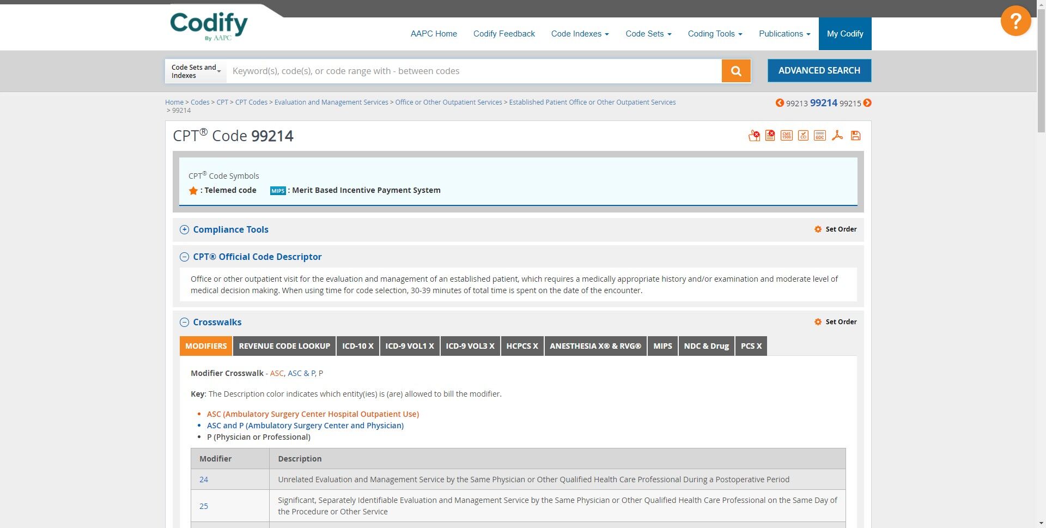Click Codify by AAPC logo
Image resolution: width=1046 pixels, height=528 pixels.
pos(209,26)
